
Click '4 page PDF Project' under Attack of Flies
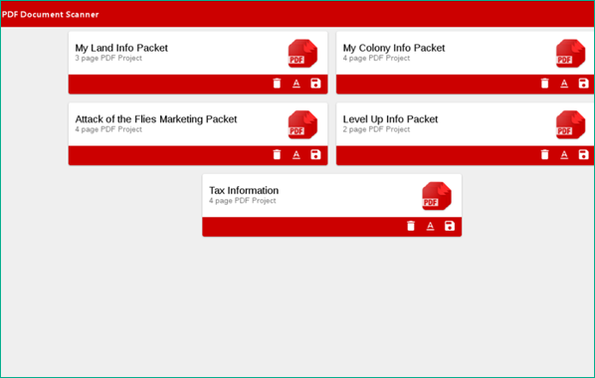pyautogui.click(x=108, y=129)
